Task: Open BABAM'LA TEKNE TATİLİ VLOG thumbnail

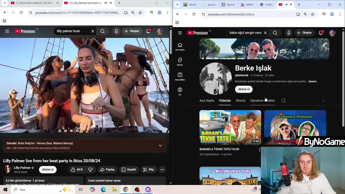Action: 230,127
